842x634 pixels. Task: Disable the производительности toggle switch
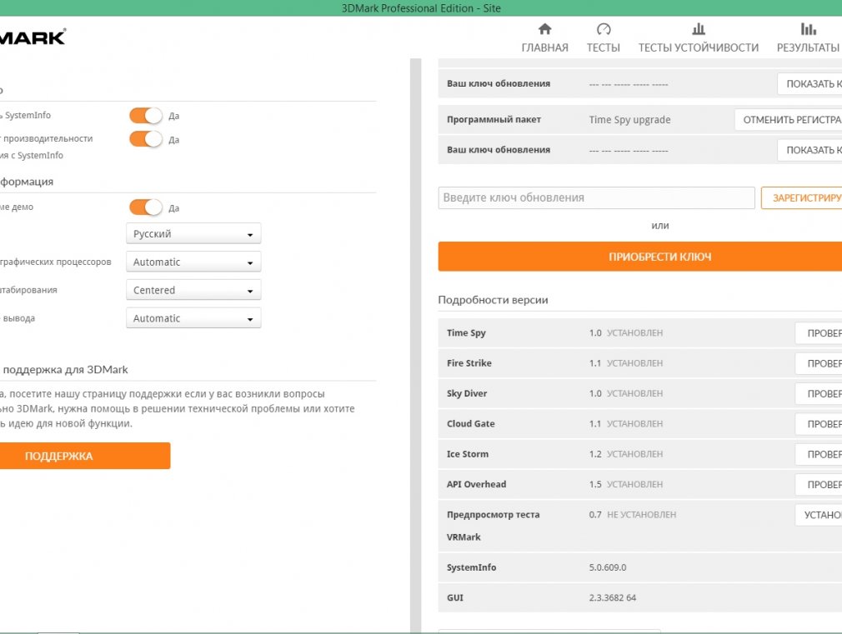pyautogui.click(x=146, y=139)
